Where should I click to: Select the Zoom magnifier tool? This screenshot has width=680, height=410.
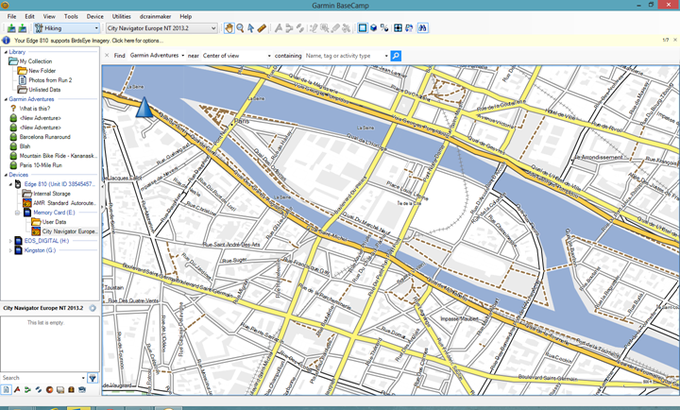[x=240, y=28]
